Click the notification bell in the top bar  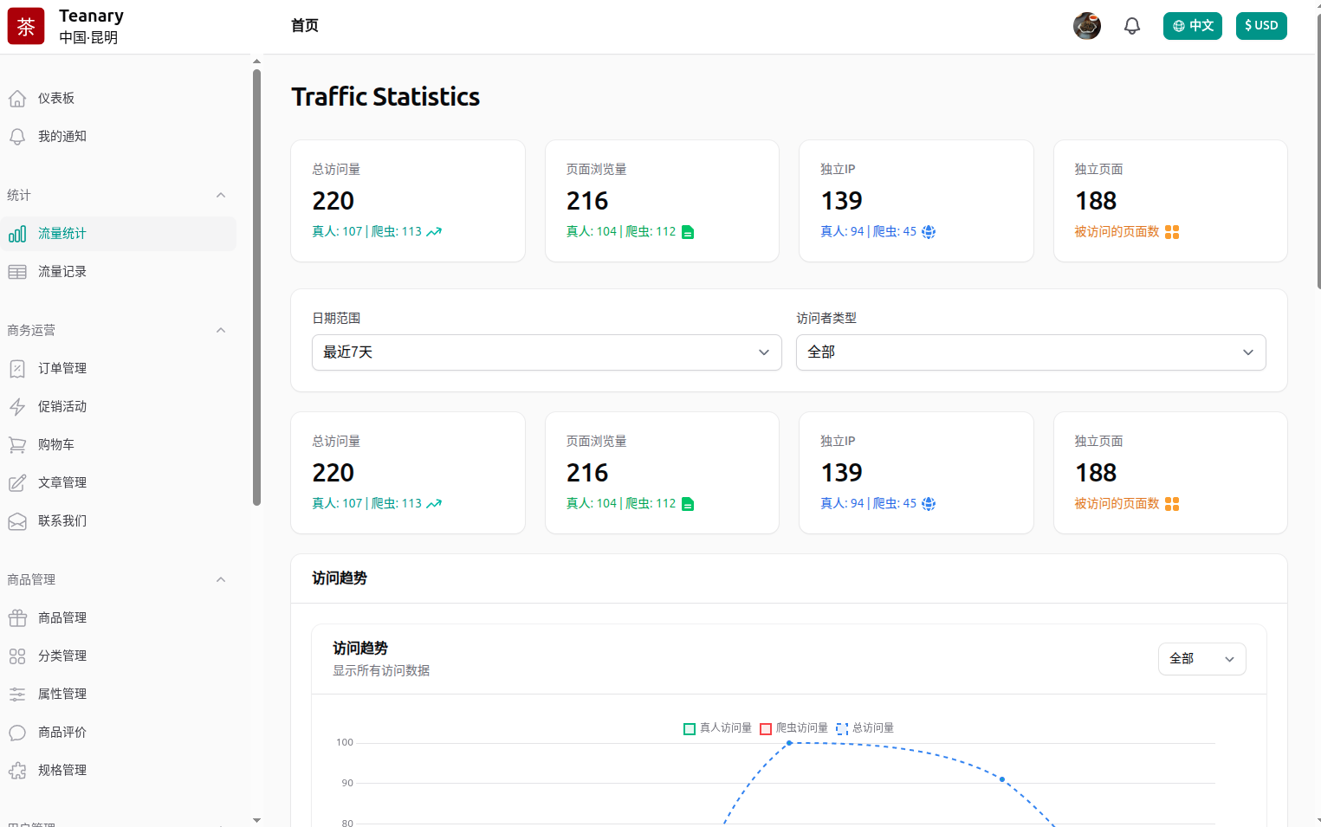pyautogui.click(x=1131, y=25)
